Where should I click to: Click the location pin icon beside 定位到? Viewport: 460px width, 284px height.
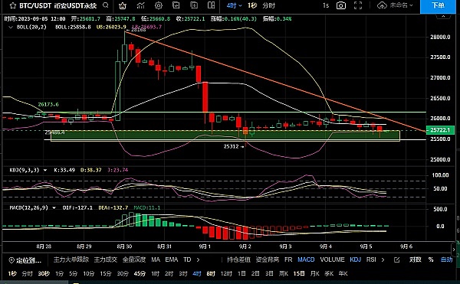click(11, 260)
